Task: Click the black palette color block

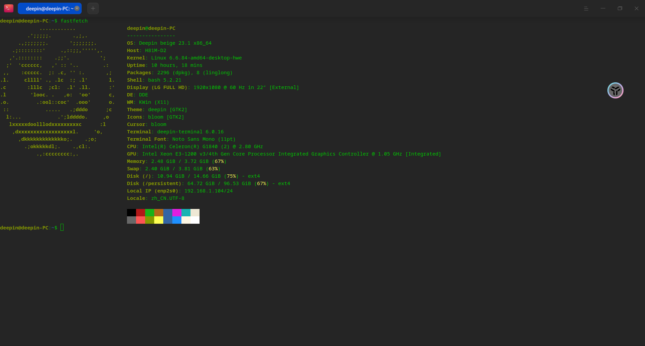Action: [131, 213]
